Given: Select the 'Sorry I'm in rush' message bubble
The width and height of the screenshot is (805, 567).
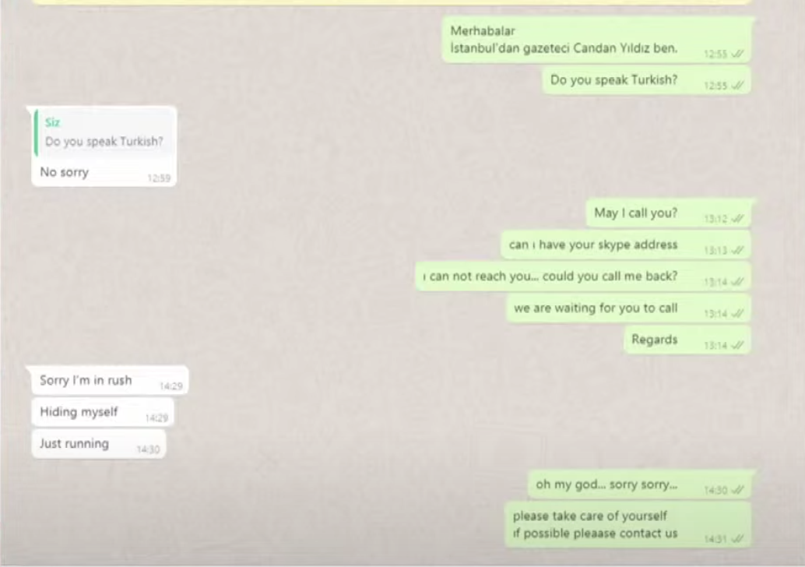Looking at the screenshot, I should pos(109,381).
